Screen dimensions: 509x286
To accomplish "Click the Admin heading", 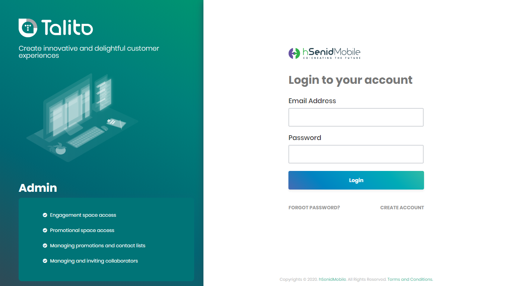I will [38, 188].
